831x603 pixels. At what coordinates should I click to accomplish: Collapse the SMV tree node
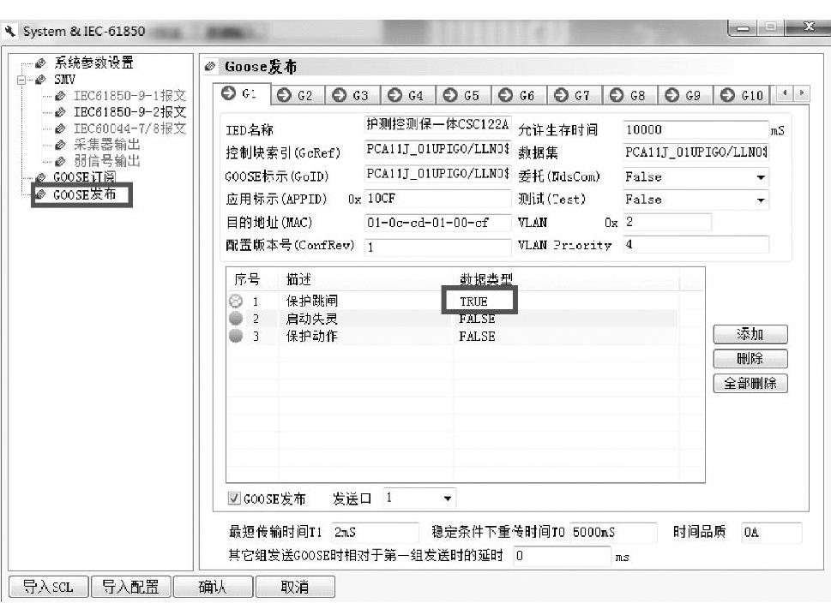click(21, 81)
